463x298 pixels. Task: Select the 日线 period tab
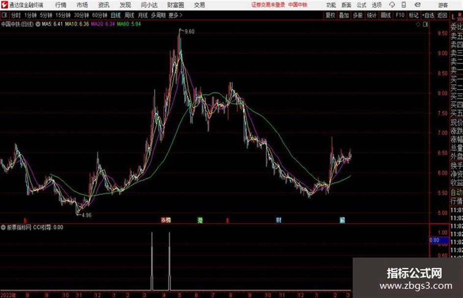click(116, 15)
